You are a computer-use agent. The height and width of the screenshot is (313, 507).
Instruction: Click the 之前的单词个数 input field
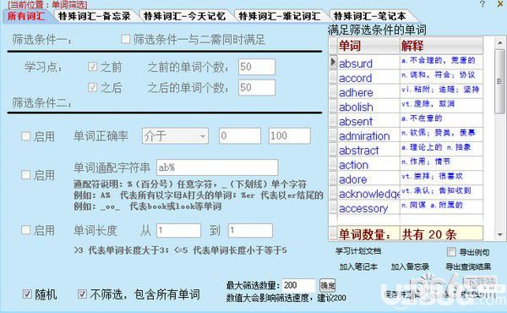point(257,67)
